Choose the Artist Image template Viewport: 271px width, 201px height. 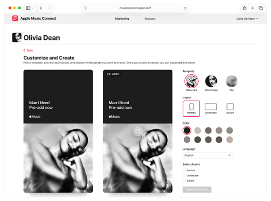(x=211, y=81)
